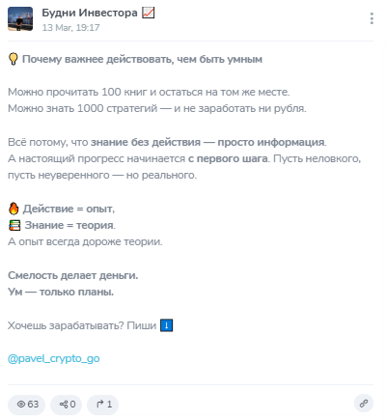Click the bold phrase с первого шага
386x420 pixels.
228,158
